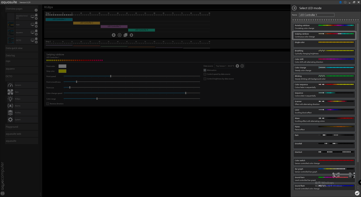Enable Control speed by data source
Viewport: 361px width, 197px height.
coord(205,74)
